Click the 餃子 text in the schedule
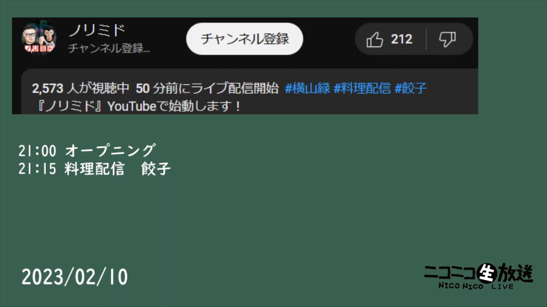Image resolution: width=547 pixels, height=307 pixels. pyautogui.click(x=156, y=169)
